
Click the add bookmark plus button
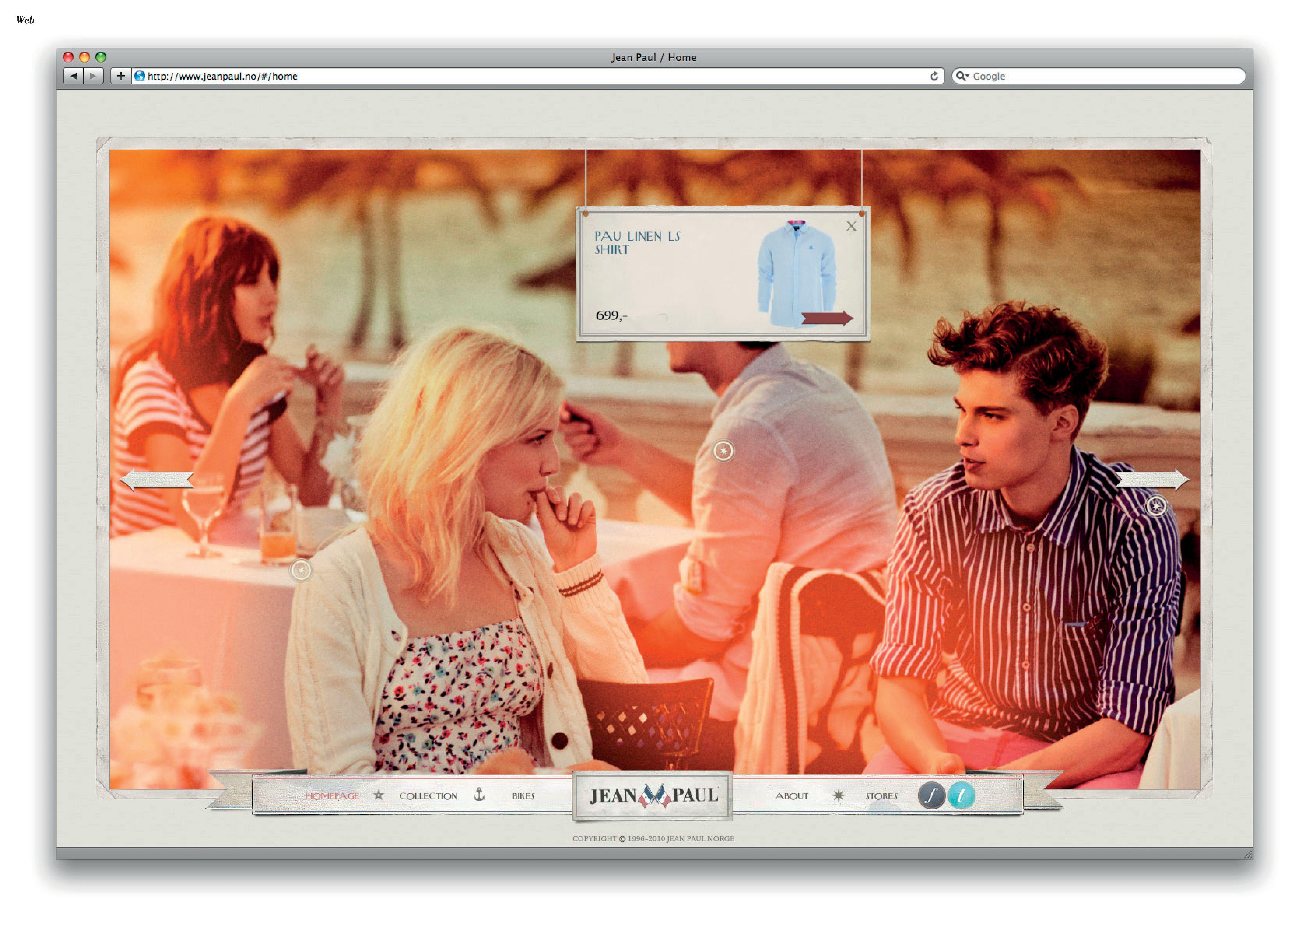coord(120,76)
